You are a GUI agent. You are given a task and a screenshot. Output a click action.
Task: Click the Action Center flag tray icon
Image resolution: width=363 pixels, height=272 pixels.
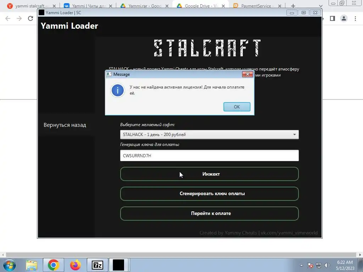tap(310, 265)
